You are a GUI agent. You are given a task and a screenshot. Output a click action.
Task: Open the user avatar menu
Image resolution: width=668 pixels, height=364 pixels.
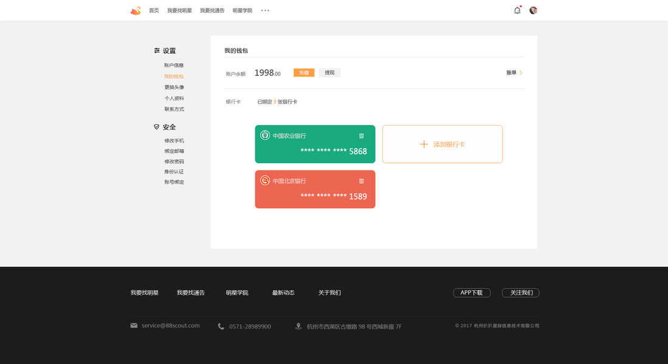click(x=534, y=11)
